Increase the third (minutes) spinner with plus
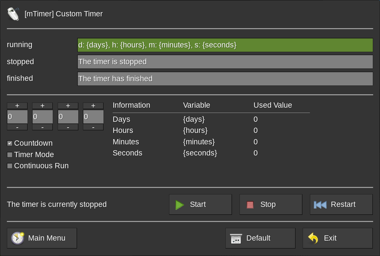 click(68, 106)
